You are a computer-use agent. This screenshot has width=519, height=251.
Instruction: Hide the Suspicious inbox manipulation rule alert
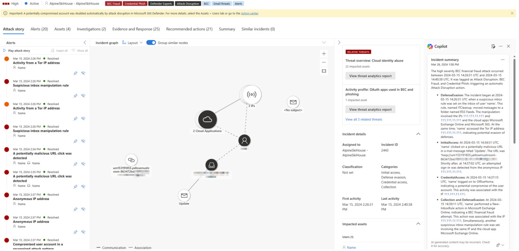83,96
